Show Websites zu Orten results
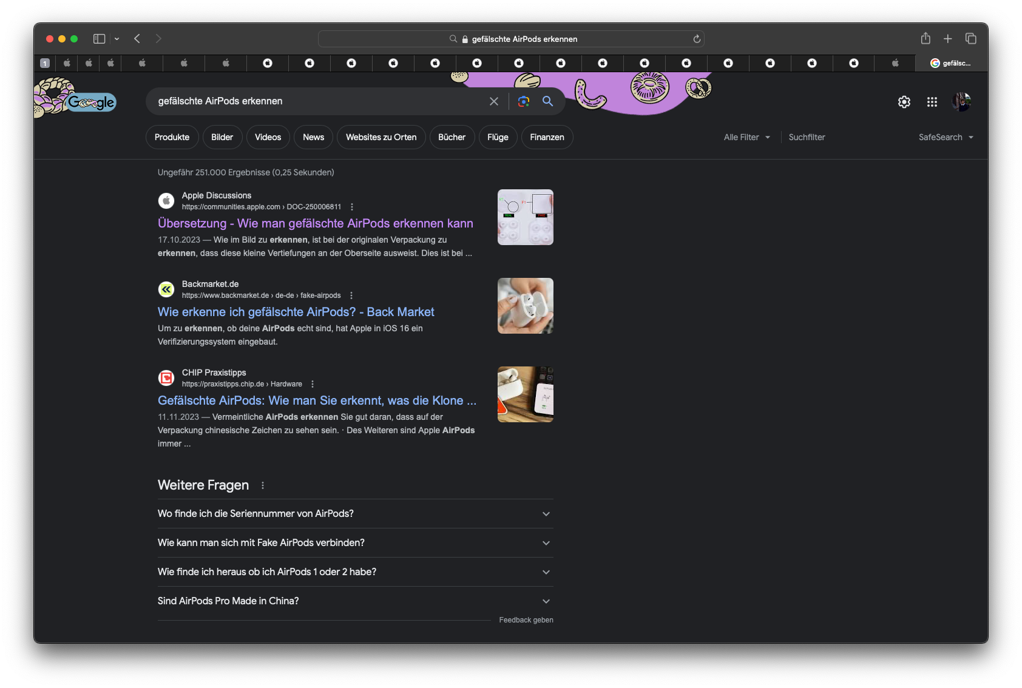This screenshot has height=688, width=1022. coord(381,137)
